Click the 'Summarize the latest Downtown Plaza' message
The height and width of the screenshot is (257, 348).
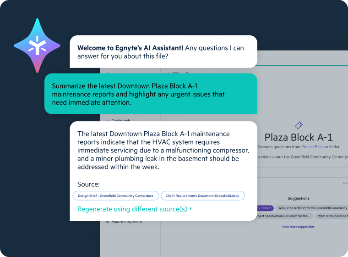[151, 94]
